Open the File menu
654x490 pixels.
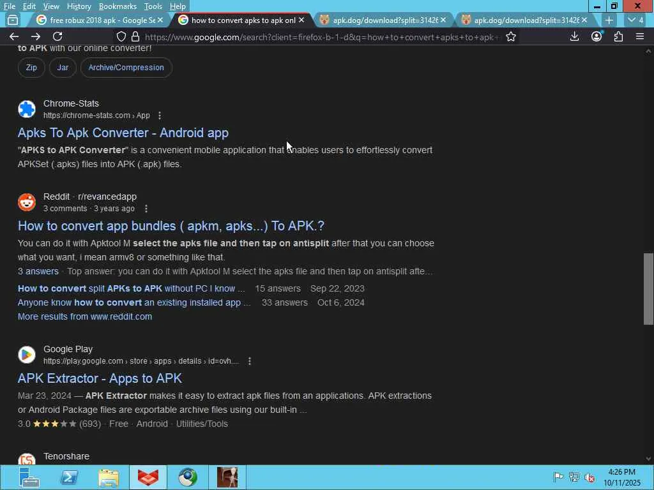[x=9, y=6]
